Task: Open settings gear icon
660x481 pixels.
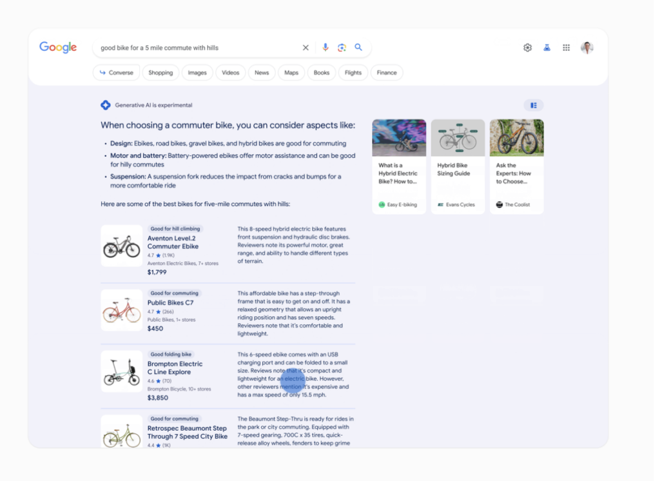Action: (527, 48)
